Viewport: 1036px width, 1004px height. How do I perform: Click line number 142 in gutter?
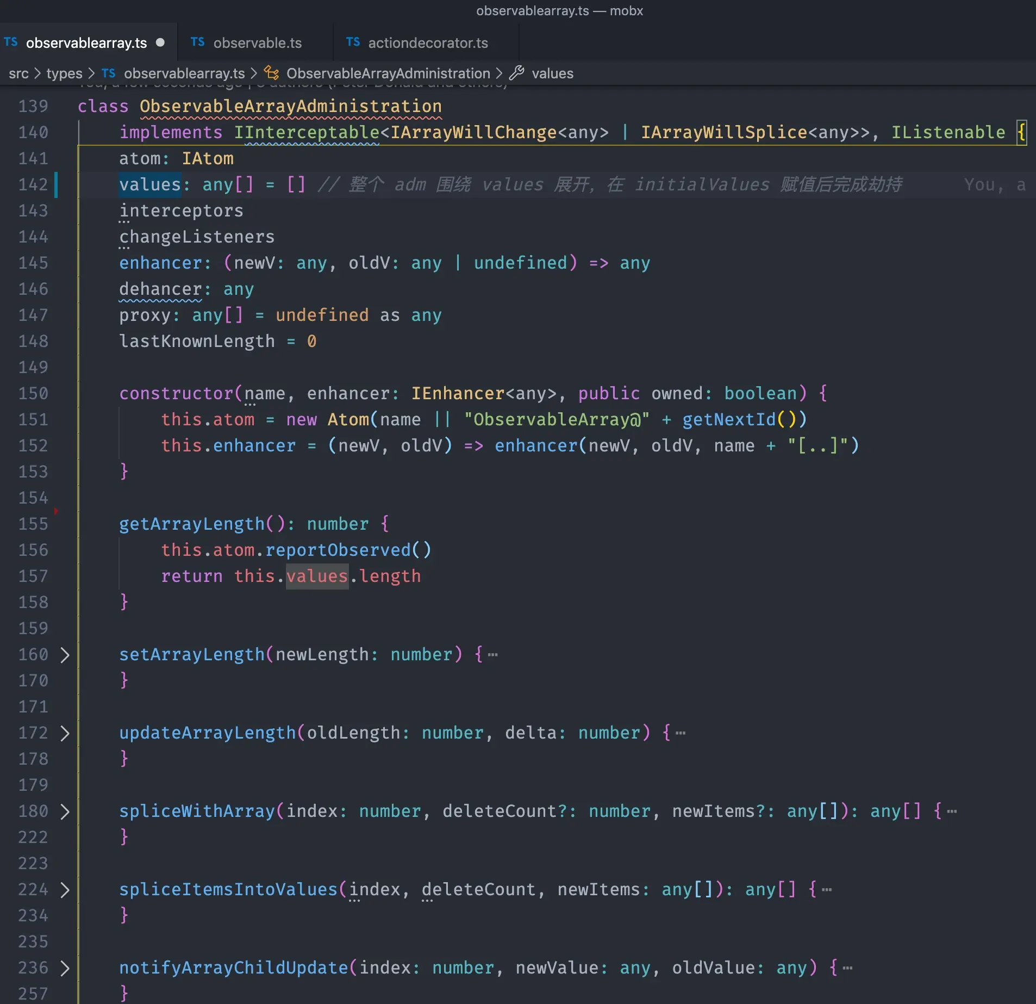click(x=33, y=185)
